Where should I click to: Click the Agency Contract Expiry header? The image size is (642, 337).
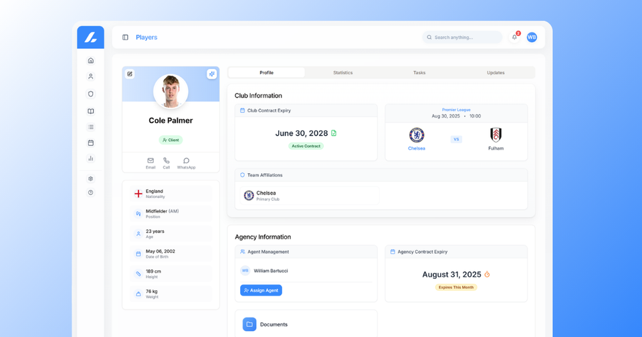[x=456, y=252]
